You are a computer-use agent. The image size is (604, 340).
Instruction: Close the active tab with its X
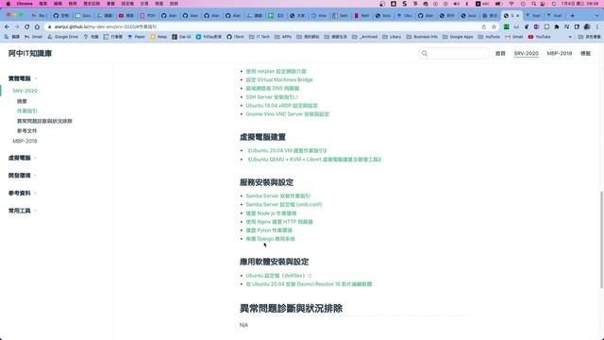coord(518,16)
